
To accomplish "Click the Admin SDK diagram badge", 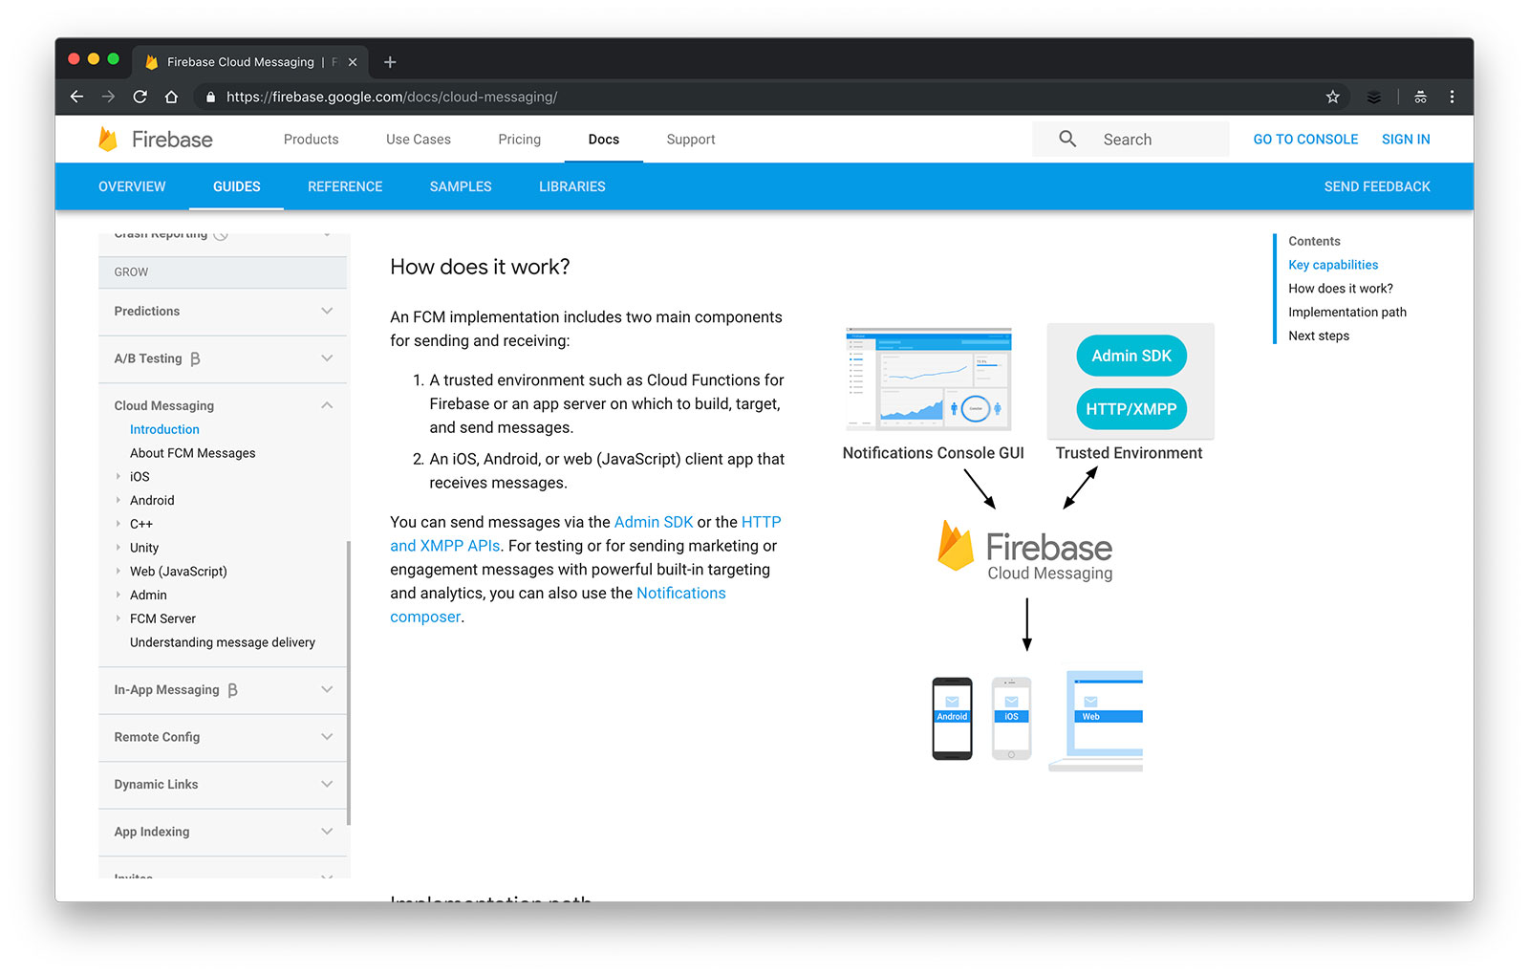I will coord(1131,356).
